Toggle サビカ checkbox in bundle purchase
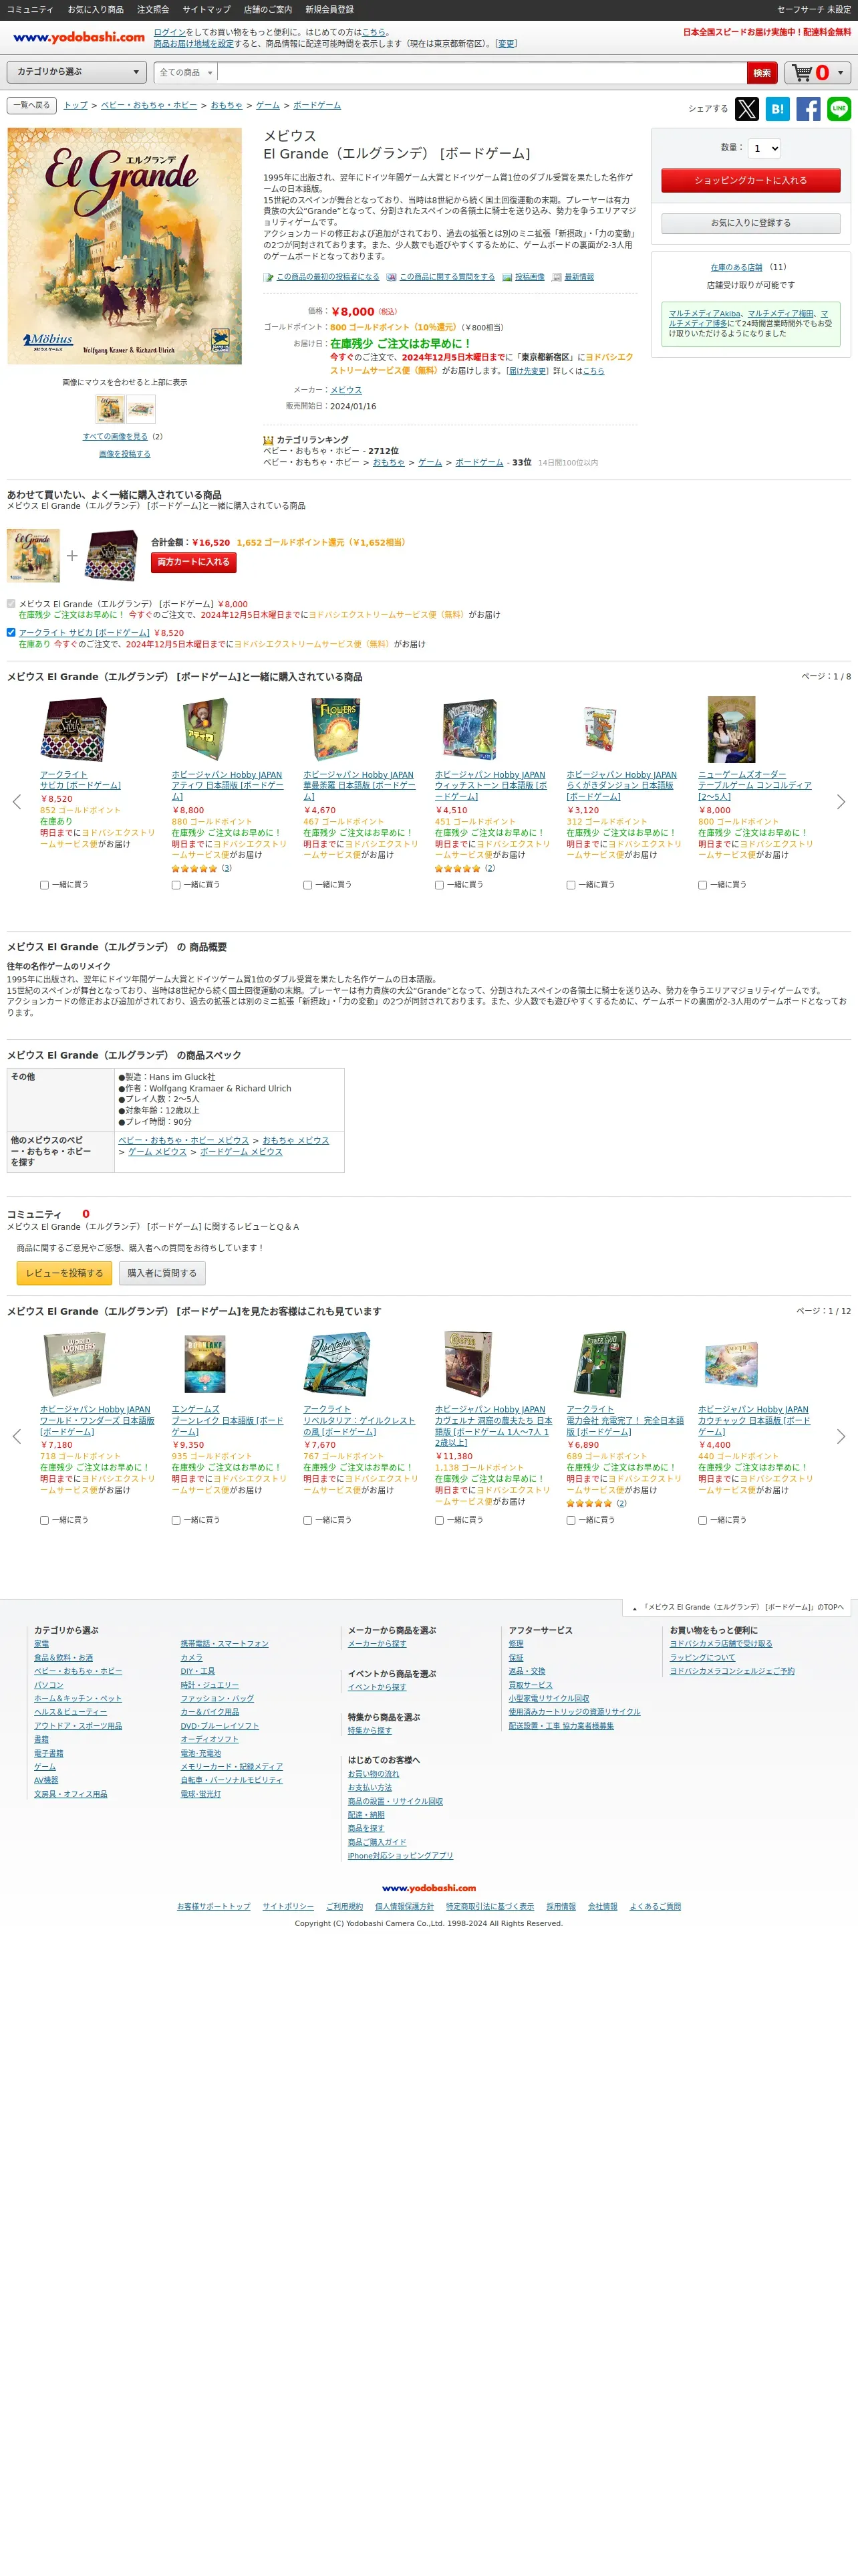This screenshot has height=2576, width=858. click(11, 632)
